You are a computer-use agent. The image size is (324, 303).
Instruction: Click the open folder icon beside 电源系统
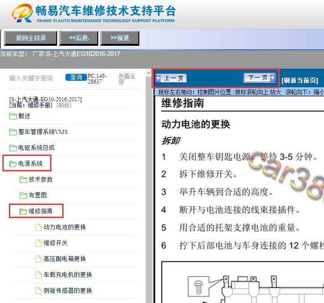(13, 164)
